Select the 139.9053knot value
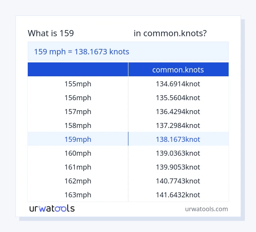Viewport: 256px width, 232px height. (x=178, y=167)
